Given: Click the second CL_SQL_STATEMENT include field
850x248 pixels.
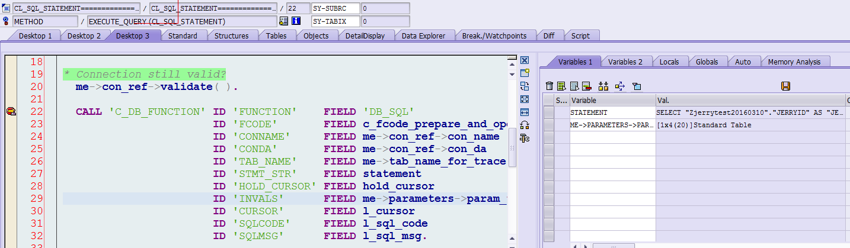Looking at the screenshot, I should (x=213, y=8).
